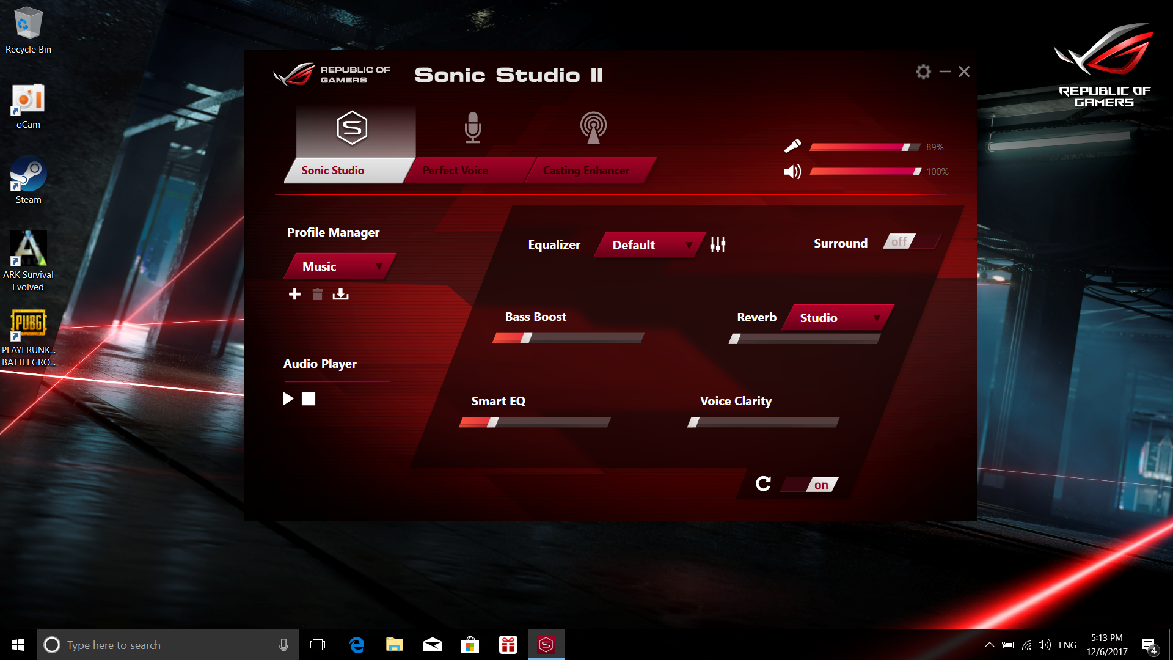Open File Explorer from the taskbar
Screen dimensions: 1173x660
click(394, 645)
